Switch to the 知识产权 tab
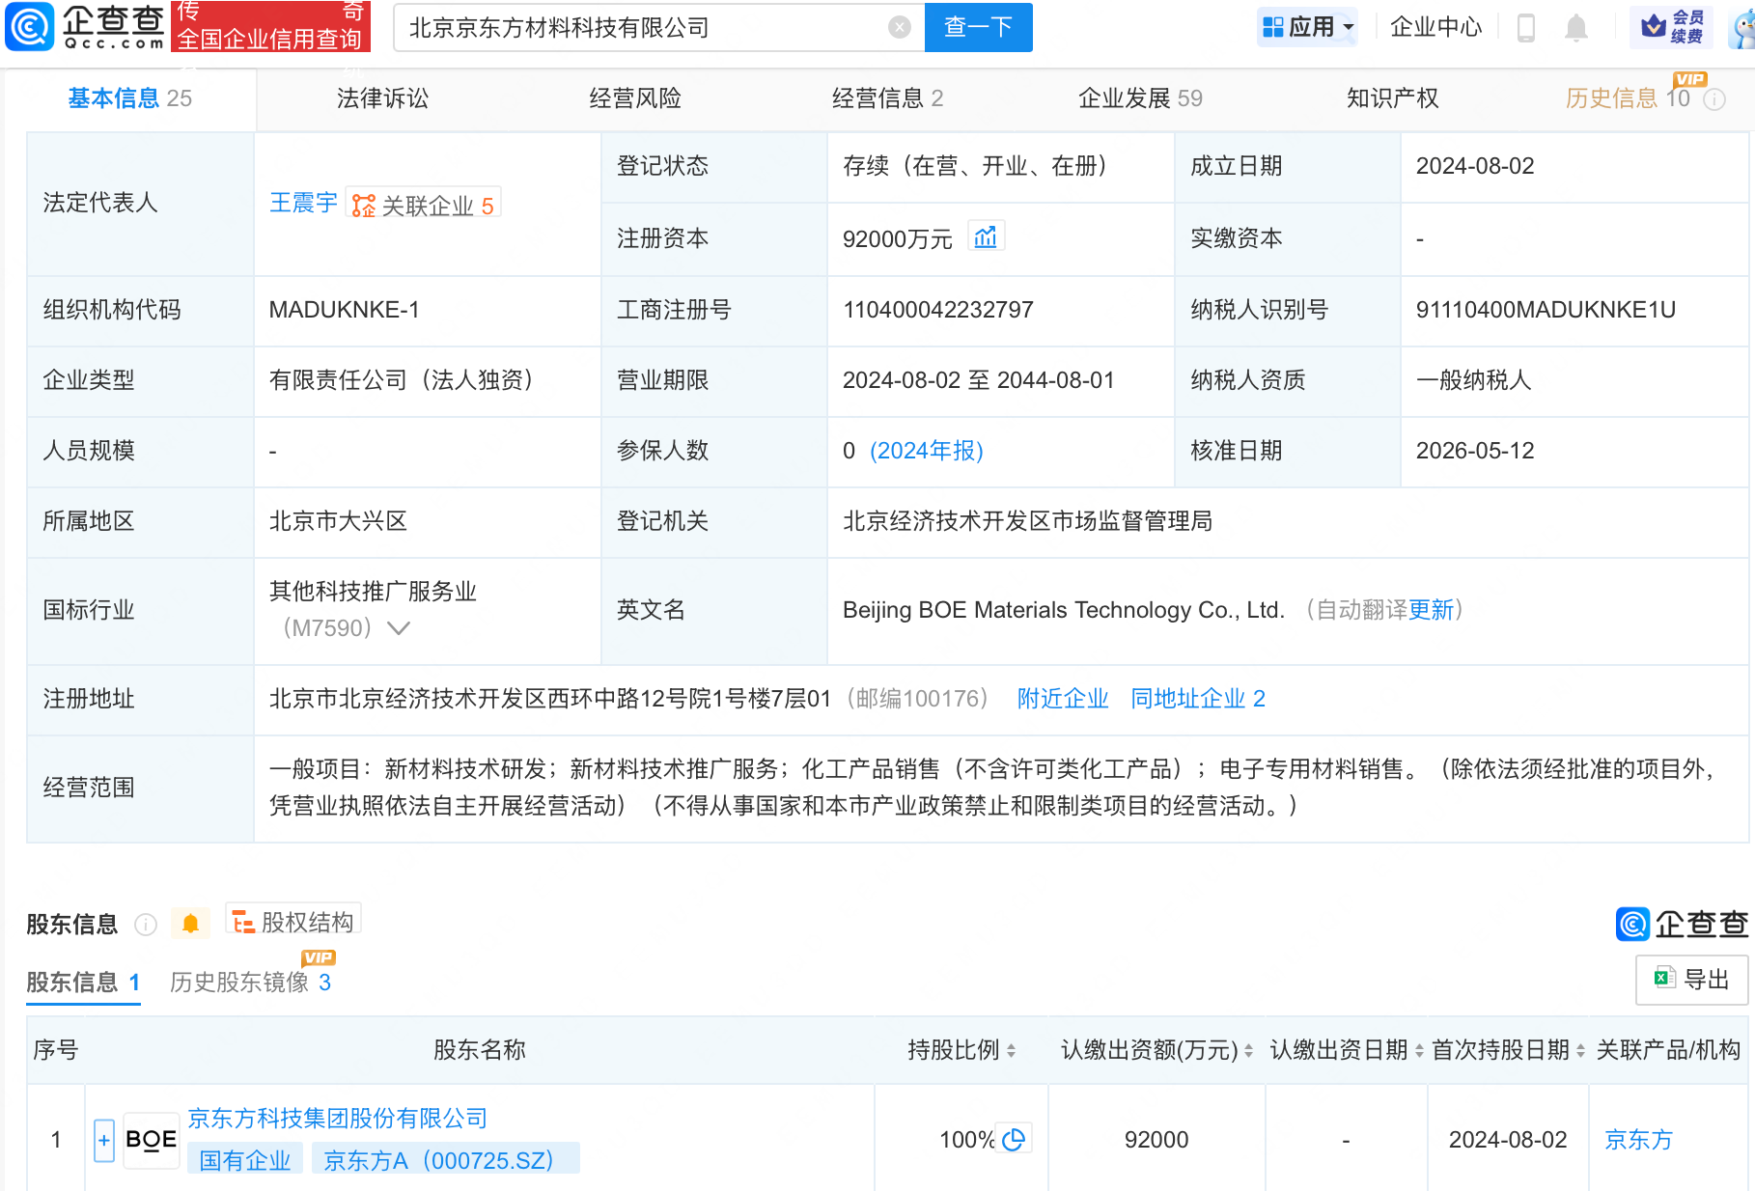This screenshot has width=1755, height=1191. coord(1392,98)
